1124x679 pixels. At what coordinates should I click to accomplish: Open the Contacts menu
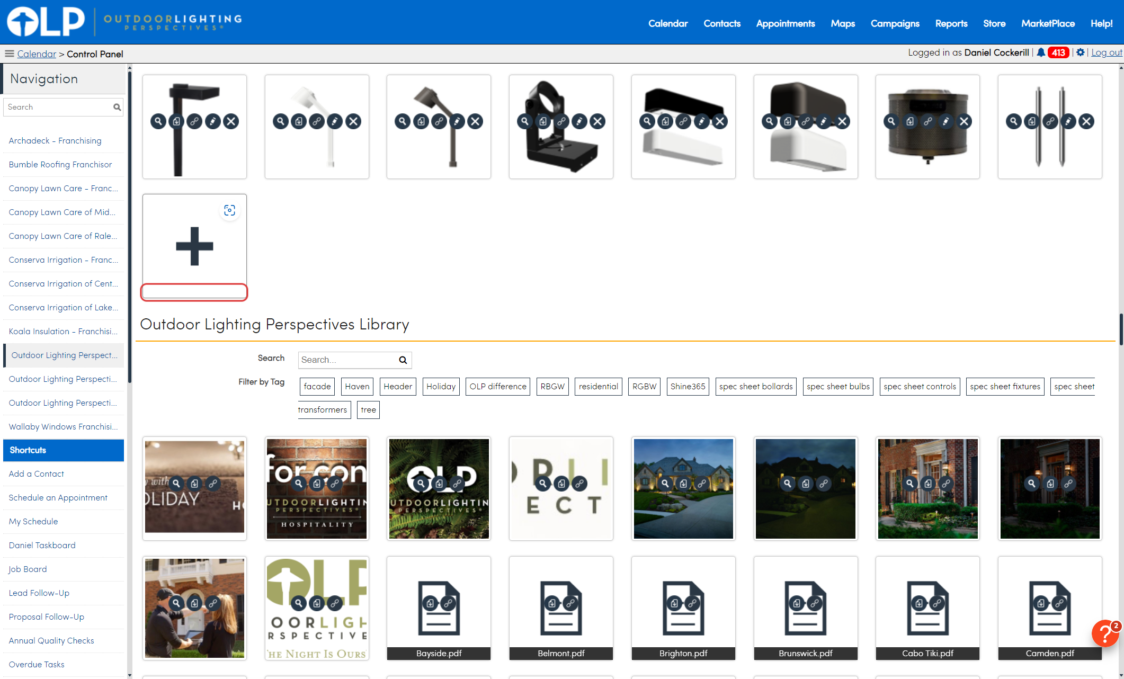point(722,23)
